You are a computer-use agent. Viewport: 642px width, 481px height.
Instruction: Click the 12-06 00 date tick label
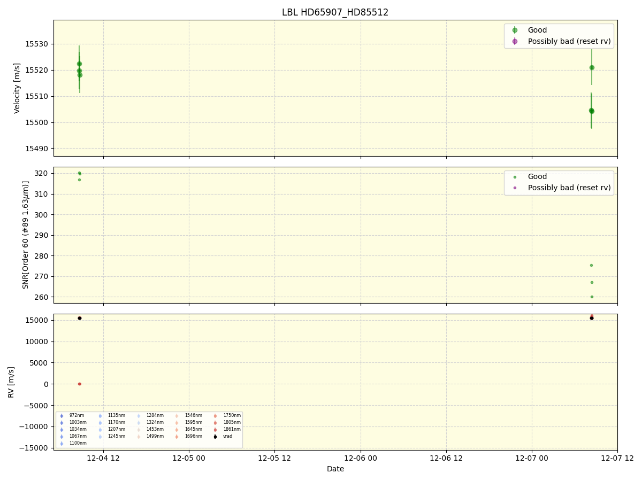pos(361,458)
